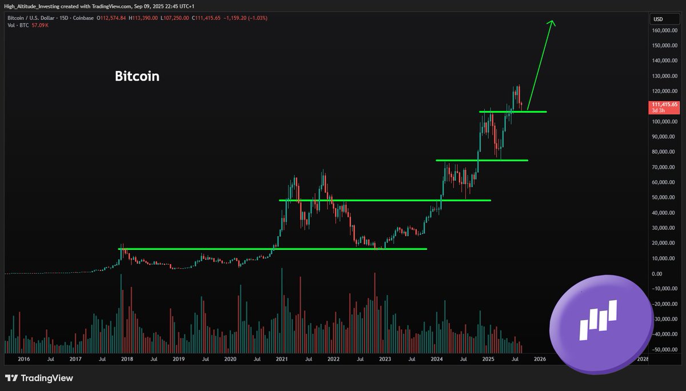Click the 2026 label on time axis

coord(540,360)
